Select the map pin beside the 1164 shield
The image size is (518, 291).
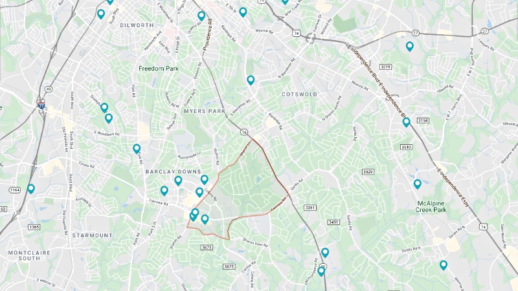tap(31, 189)
